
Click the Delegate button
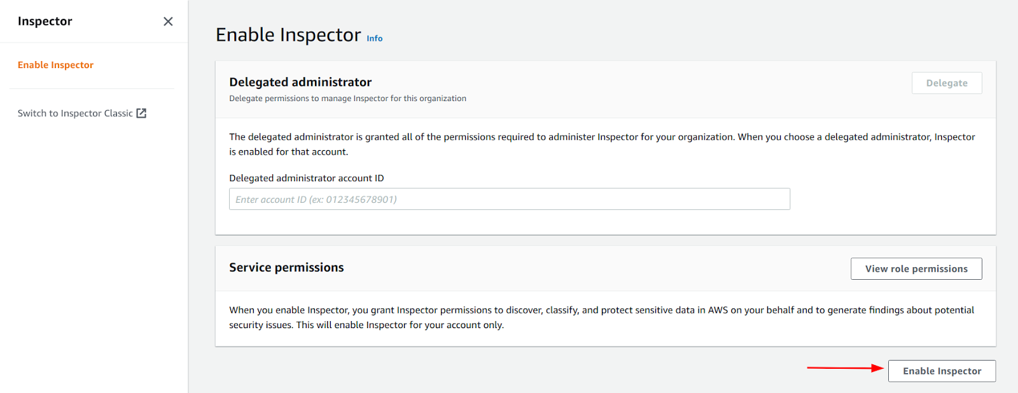(946, 83)
